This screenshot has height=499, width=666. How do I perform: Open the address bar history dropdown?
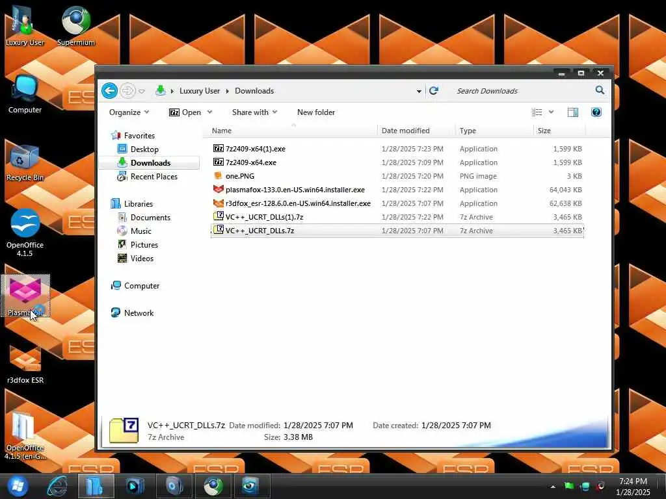pyautogui.click(x=419, y=91)
